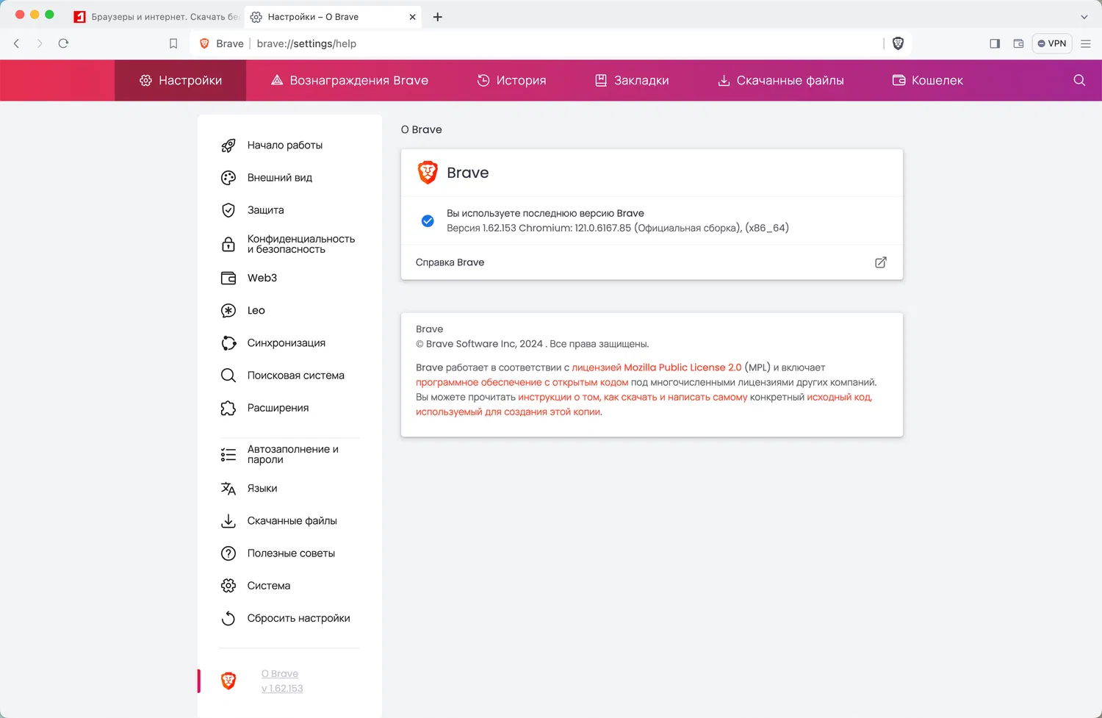This screenshot has width=1102, height=718.
Task: Click the Brave lion logo in the version card
Action: tap(428, 173)
